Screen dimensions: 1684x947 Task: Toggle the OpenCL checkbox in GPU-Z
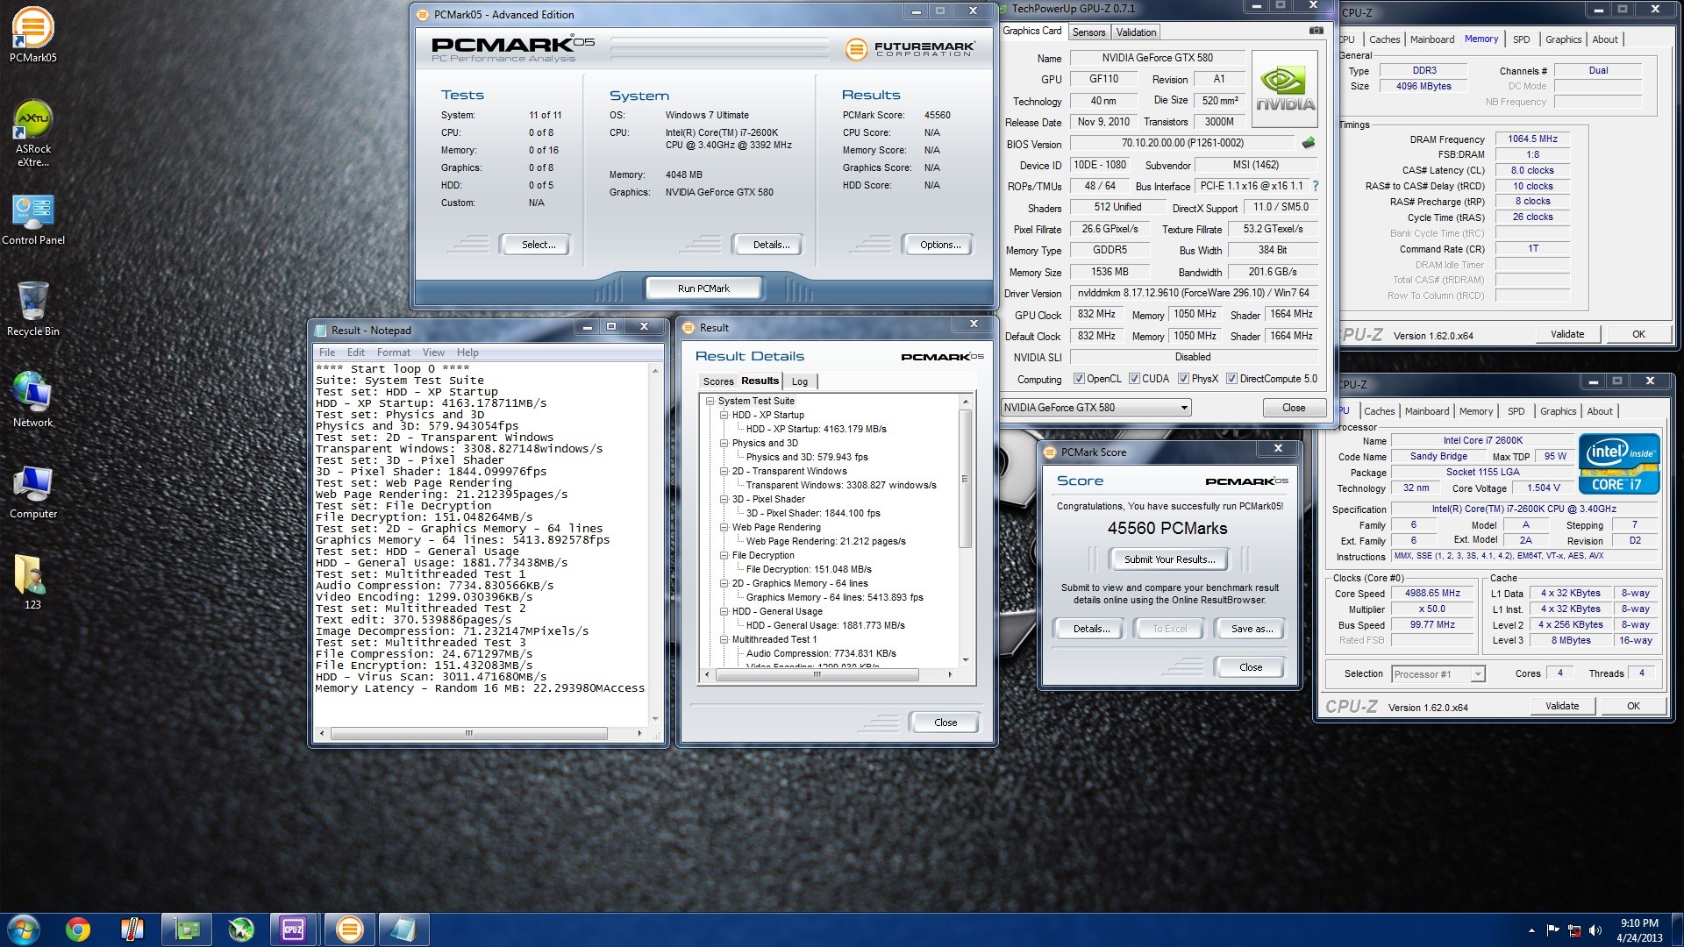[1079, 379]
